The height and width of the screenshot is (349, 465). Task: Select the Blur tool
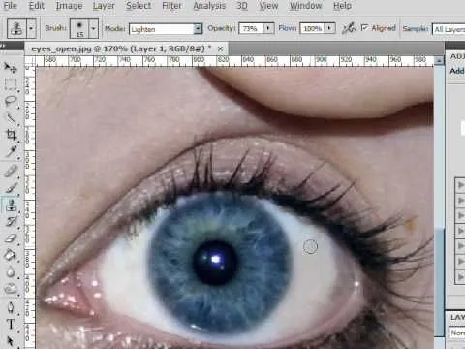pyautogui.click(x=11, y=272)
